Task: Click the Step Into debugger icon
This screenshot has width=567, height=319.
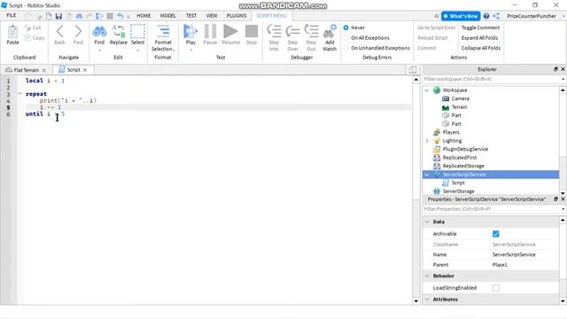Action: click(x=274, y=32)
